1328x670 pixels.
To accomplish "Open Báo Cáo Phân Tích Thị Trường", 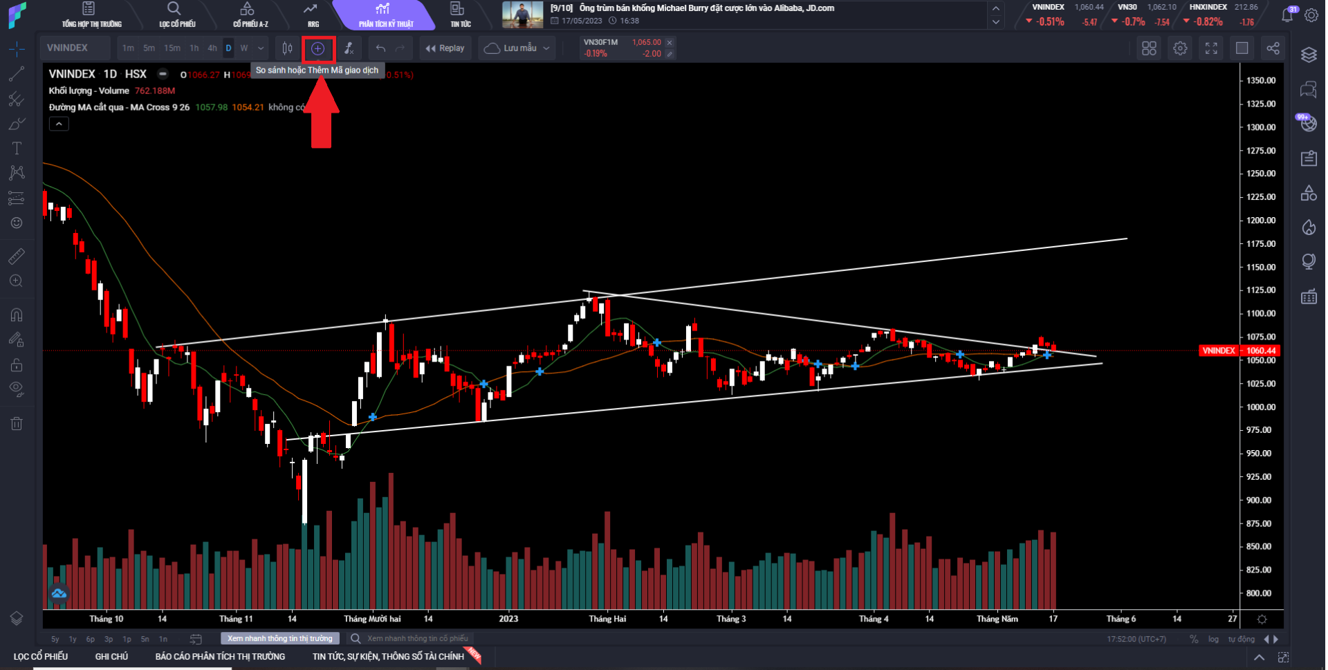I will point(220,656).
